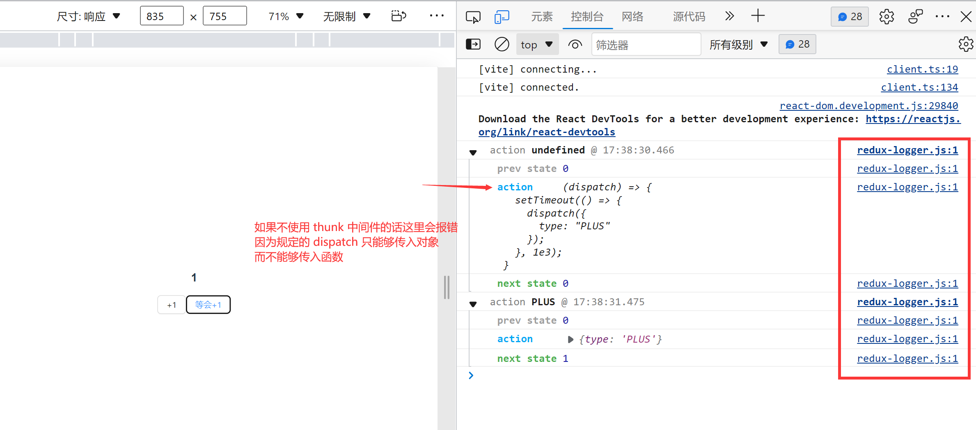The width and height of the screenshot is (976, 430).
Task: Close the DevTools panel
Action: pyautogui.click(x=966, y=17)
